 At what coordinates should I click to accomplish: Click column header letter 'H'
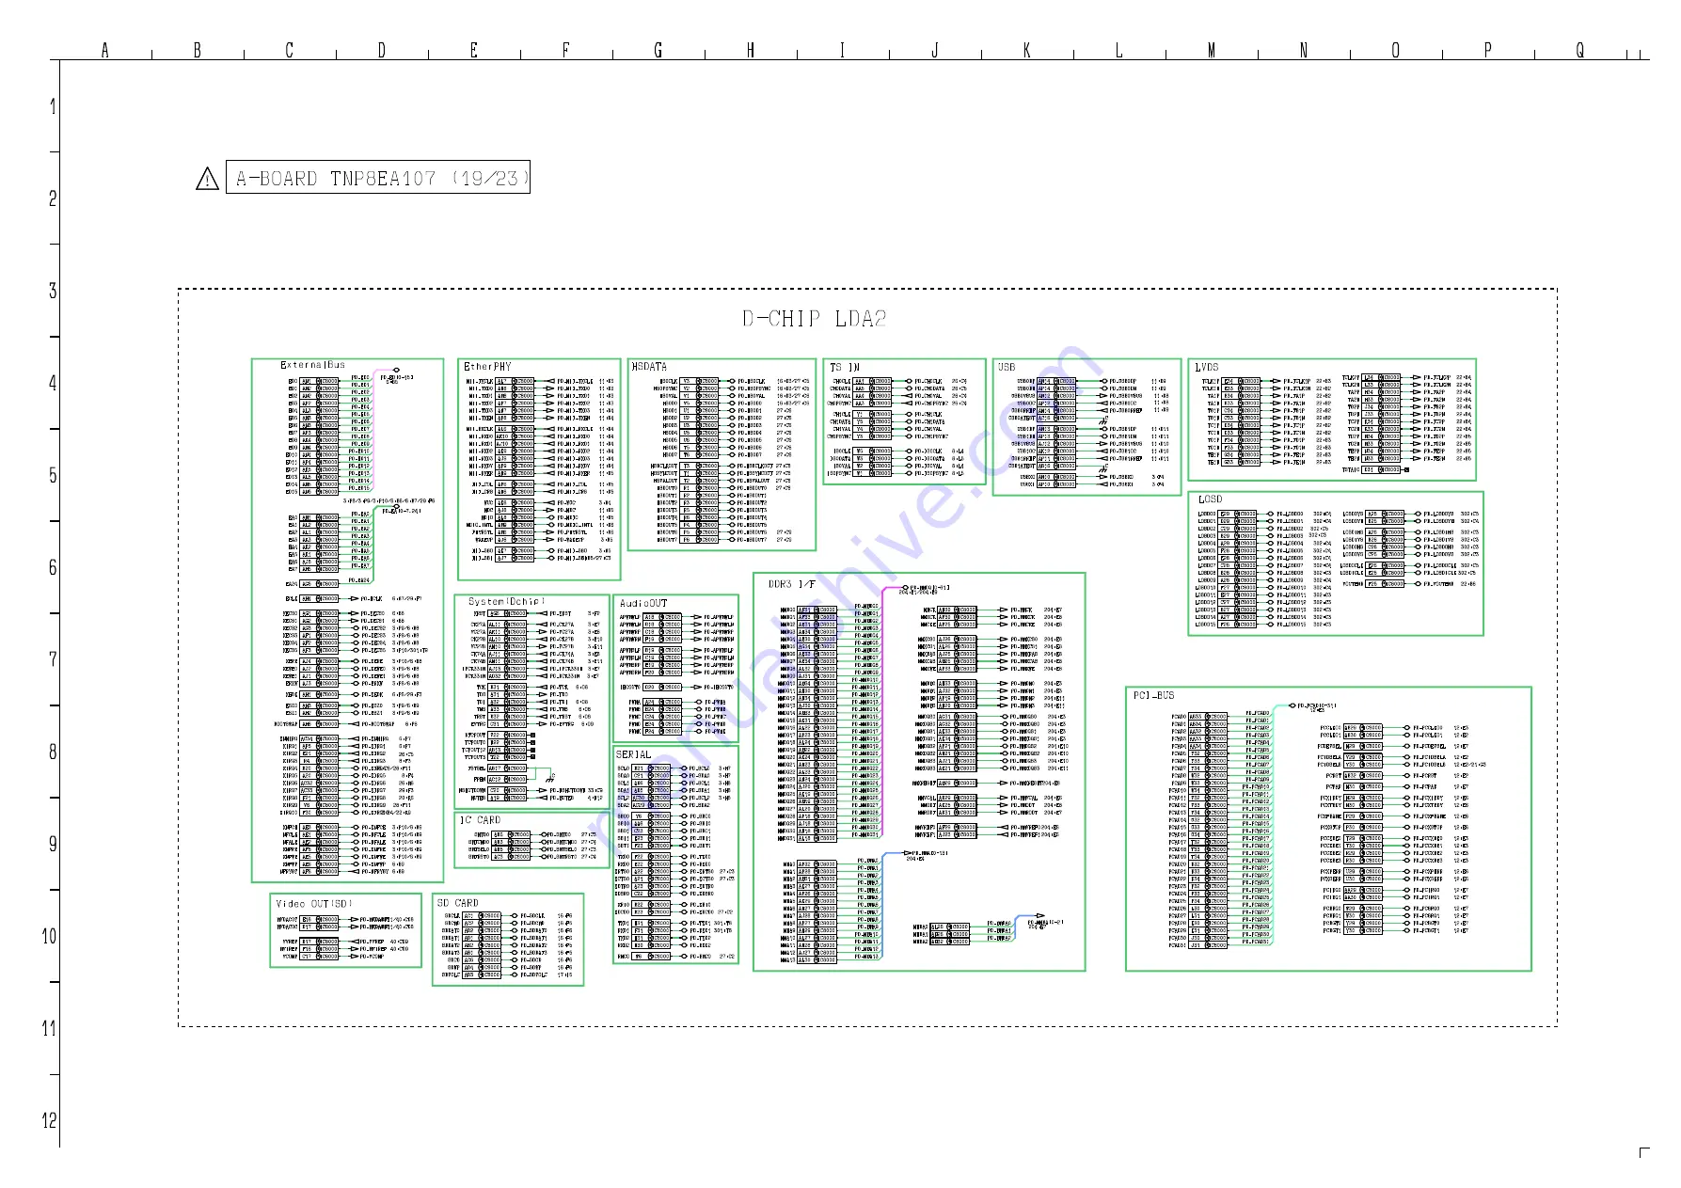(751, 50)
